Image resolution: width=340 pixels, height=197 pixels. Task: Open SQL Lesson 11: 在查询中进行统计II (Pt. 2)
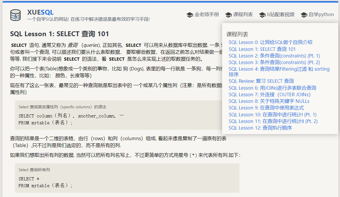pyautogui.click(x=273, y=121)
